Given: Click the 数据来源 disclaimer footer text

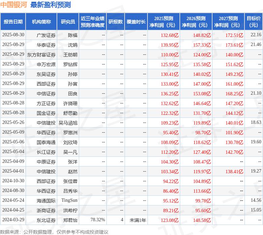Looking at the screenshot, I should tap(54, 232).
